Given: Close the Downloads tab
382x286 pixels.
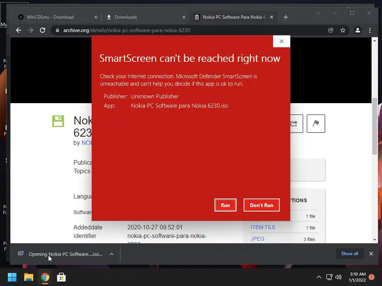Looking at the screenshot, I should click(184, 17).
